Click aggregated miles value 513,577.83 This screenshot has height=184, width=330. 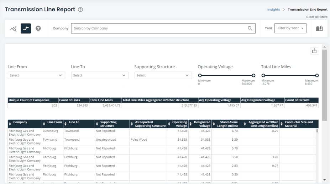[189, 105]
